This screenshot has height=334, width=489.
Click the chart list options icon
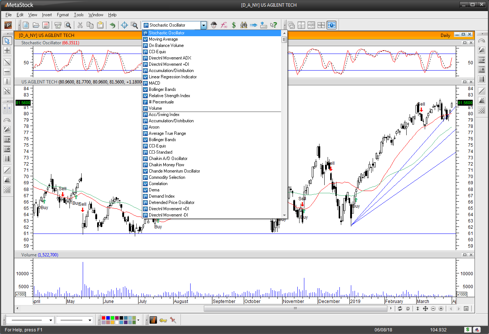[x=466, y=309]
